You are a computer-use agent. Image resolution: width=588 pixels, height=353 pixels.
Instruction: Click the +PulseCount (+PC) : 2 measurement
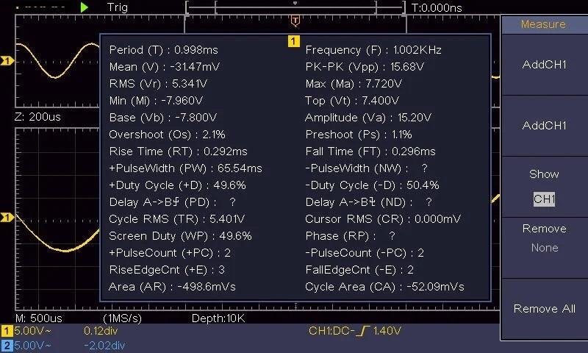pos(170,253)
